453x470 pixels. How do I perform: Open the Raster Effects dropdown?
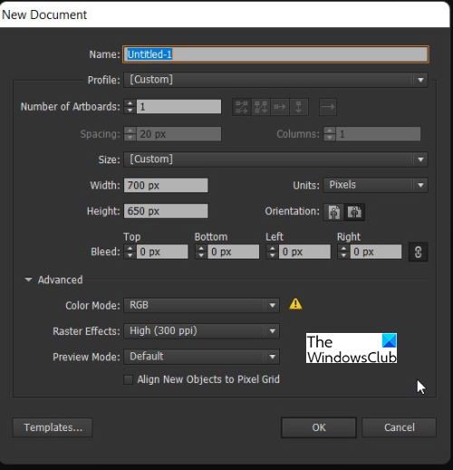click(201, 331)
